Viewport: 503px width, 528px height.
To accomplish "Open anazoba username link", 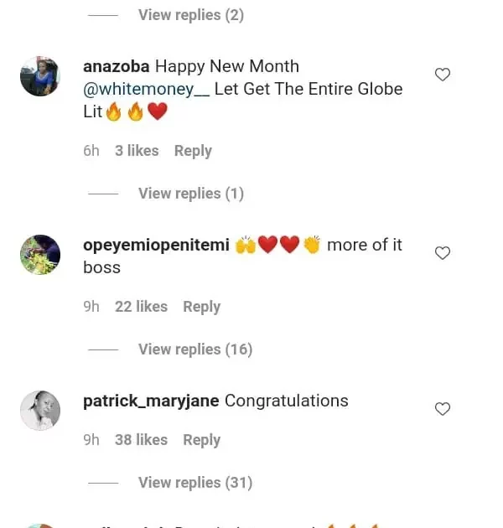I will click(x=117, y=66).
